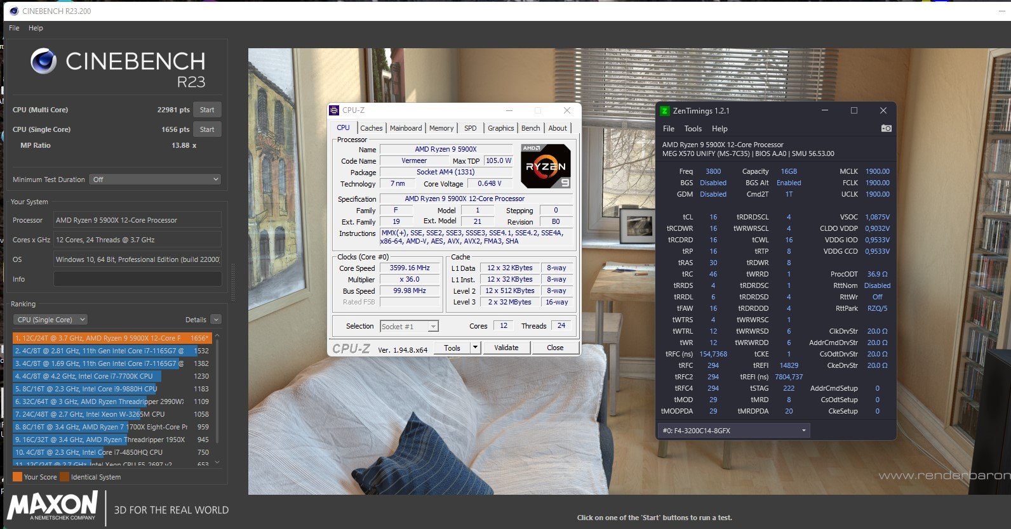
Task: Select ranking entry i7-1165G7 at 2.81 GHz
Action: (112, 351)
